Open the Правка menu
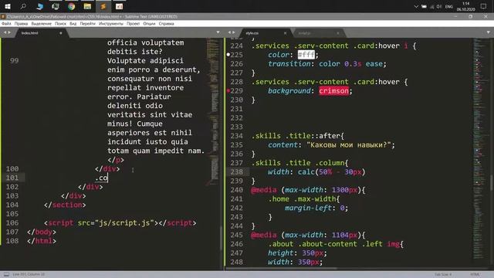 [21, 24]
